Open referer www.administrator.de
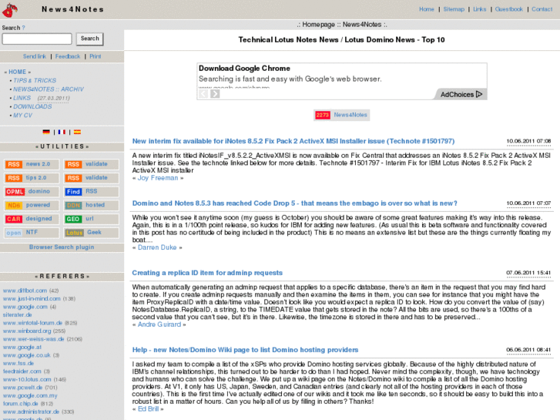Image resolution: width=560 pixels, height=420 pixels. click(31, 412)
